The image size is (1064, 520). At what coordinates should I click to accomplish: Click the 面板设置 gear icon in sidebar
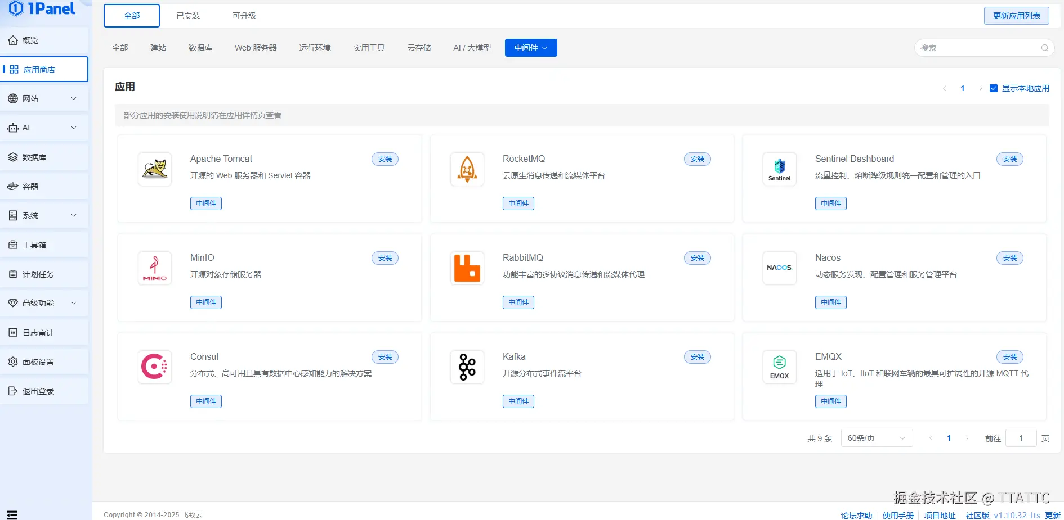click(13, 361)
